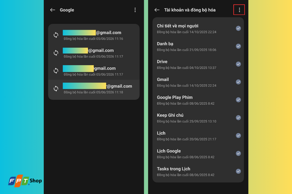
Task: Tap sync icon of account synced 11:16
Action: (56, 35)
